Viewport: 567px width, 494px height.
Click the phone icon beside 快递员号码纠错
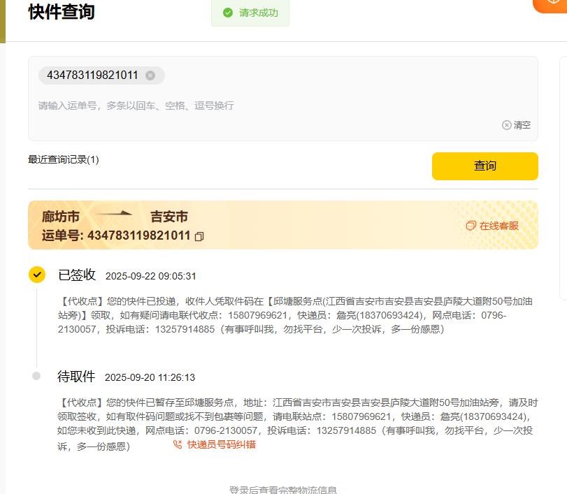tap(178, 444)
